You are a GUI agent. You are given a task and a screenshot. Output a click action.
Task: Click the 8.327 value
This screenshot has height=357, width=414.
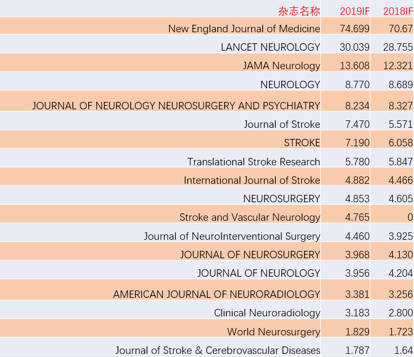(401, 106)
